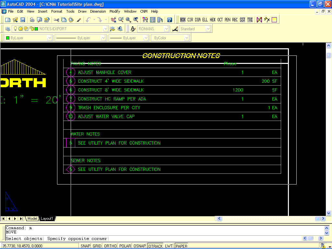The height and width of the screenshot is (249, 332).
Task: Open the ROMANS text style dropdown
Action: pyautogui.click(x=166, y=29)
